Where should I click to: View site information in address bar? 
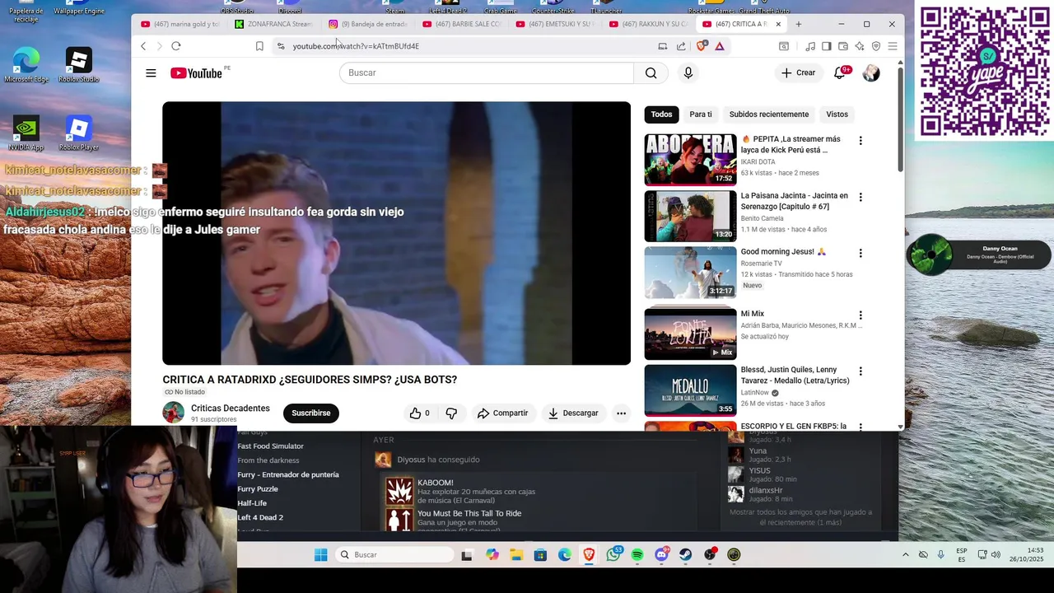coord(281,46)
